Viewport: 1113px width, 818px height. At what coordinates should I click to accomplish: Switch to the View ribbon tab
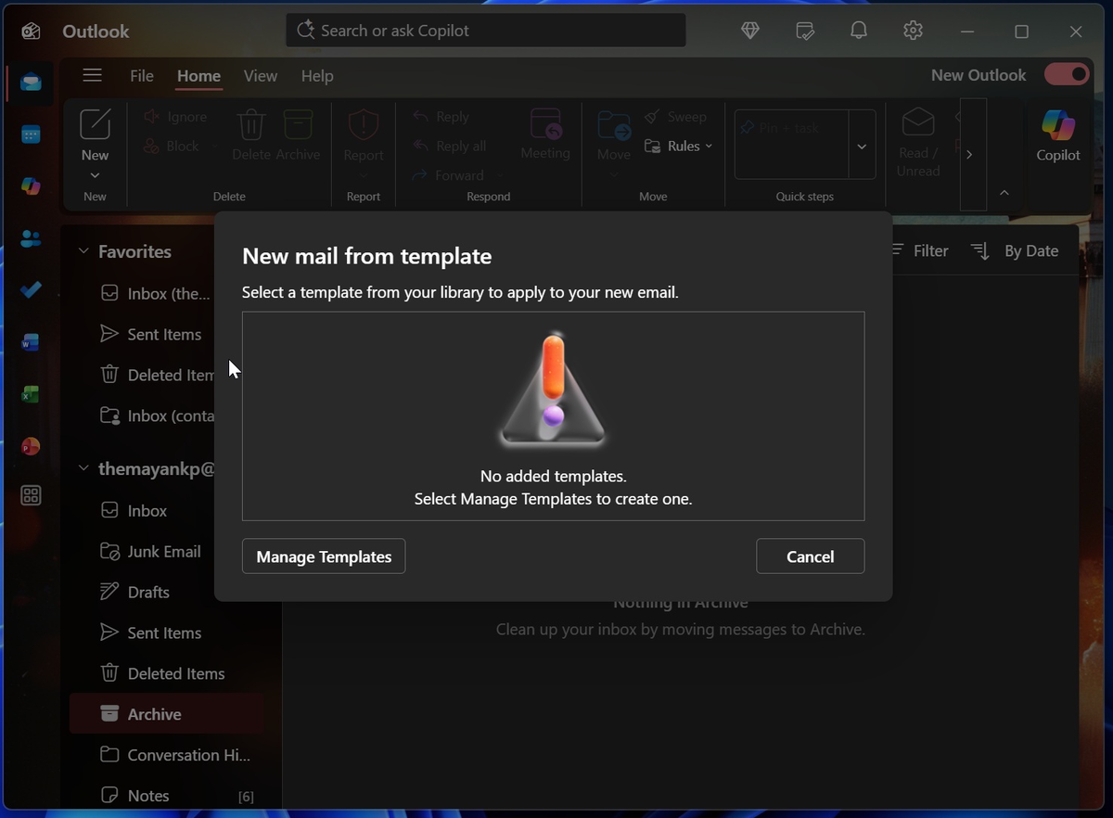(x=261, y=76)
